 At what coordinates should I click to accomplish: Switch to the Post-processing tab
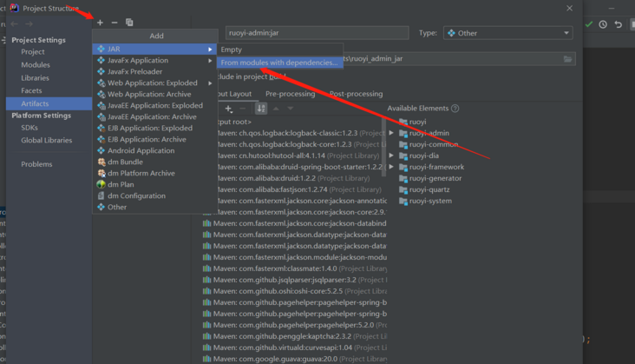pos(356,94)
